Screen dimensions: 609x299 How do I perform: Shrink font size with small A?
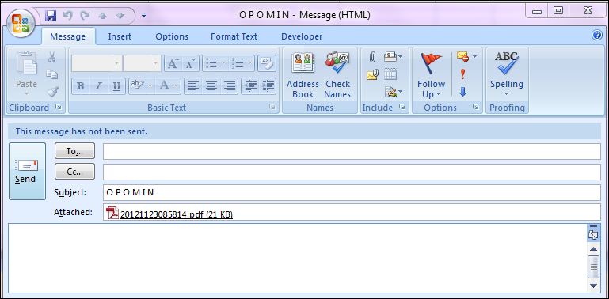pos(190,63)
